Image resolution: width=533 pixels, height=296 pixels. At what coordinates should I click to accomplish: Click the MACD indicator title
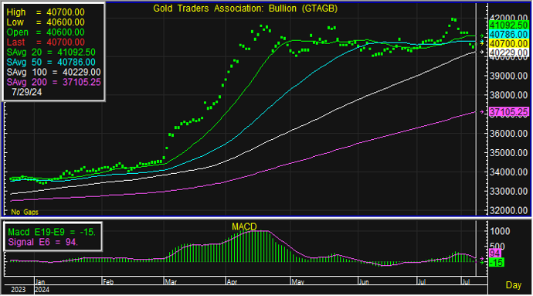244,226
